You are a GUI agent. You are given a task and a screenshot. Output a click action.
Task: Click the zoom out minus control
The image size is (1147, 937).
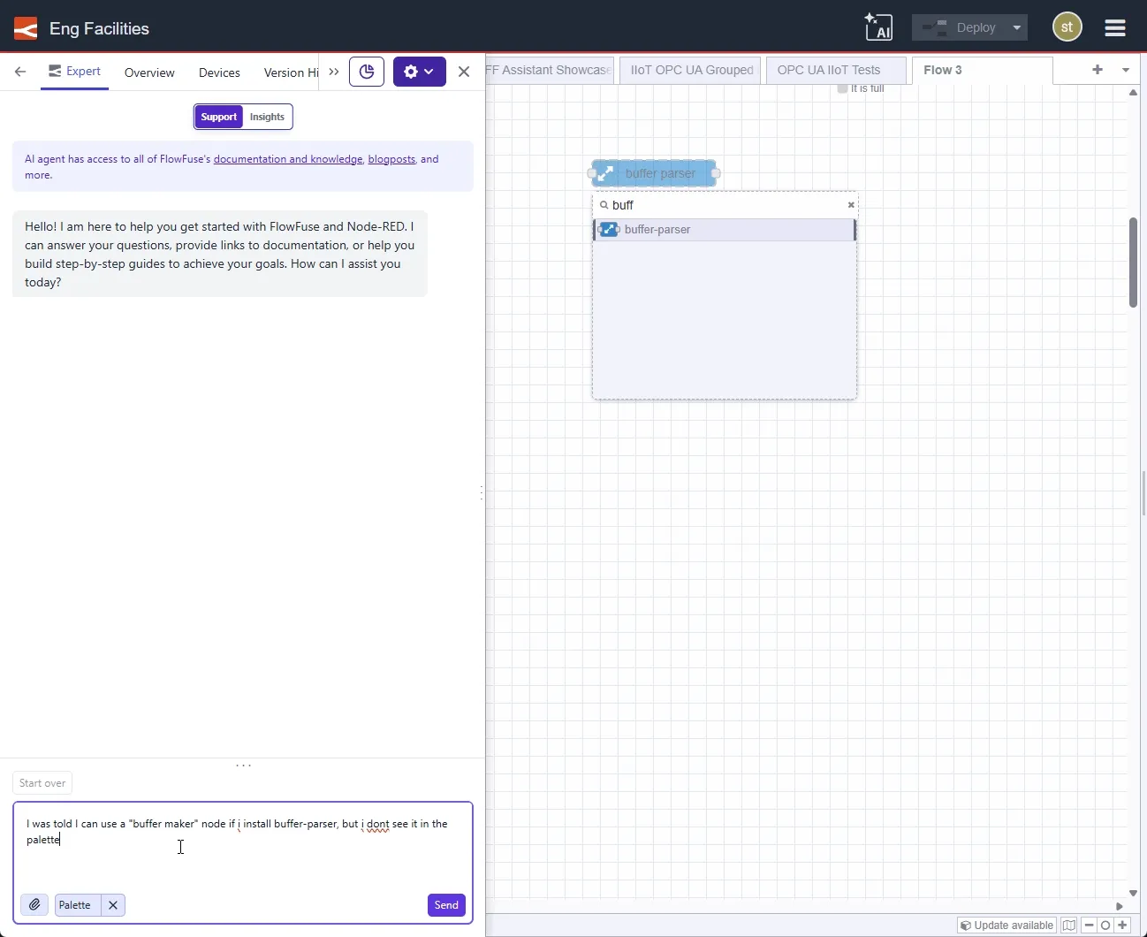(x=1089, y=925)
